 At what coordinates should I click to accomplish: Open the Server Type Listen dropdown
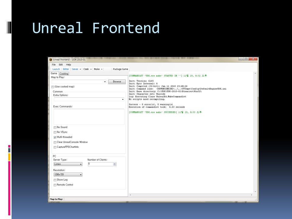point(68,164)
